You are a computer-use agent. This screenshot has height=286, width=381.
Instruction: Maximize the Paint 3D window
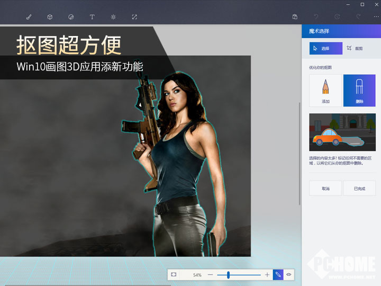click(362, 4)
